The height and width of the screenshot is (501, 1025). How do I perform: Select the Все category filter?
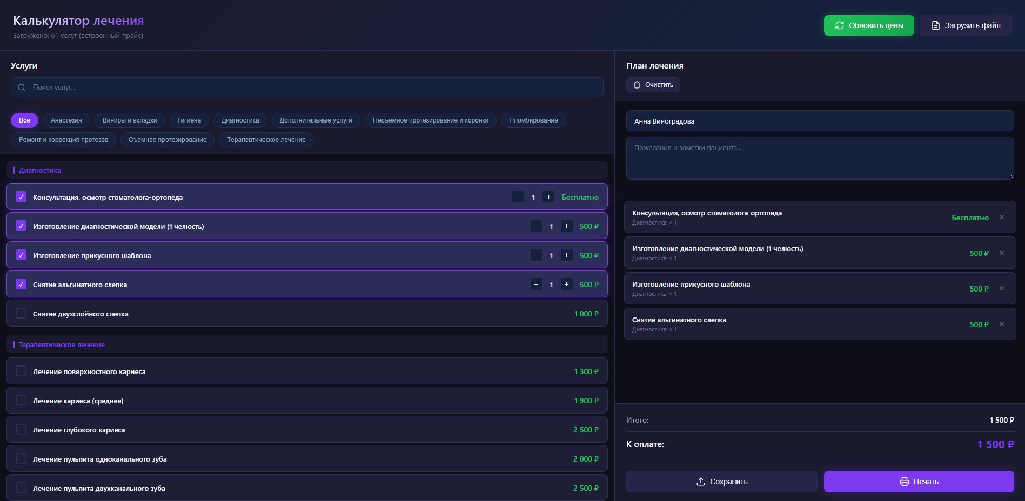24,120
